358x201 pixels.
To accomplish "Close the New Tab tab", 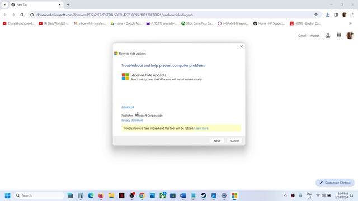I will click(60, 4).
